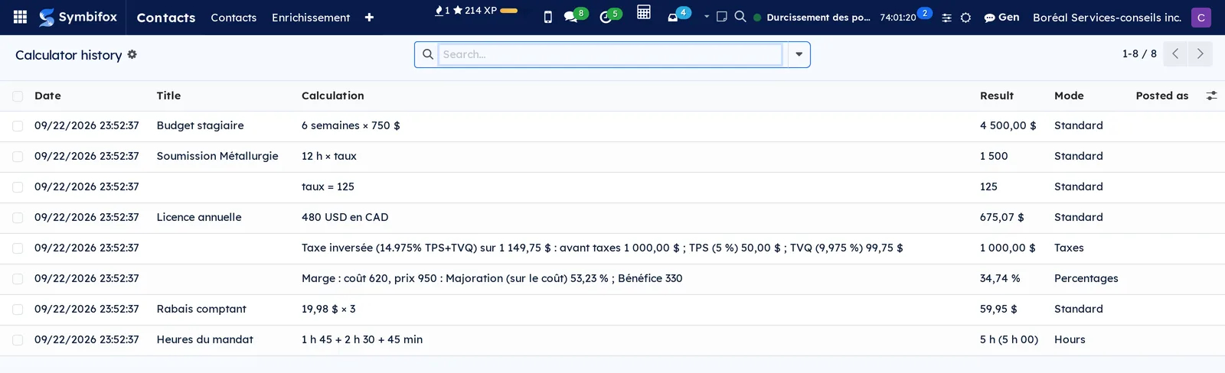Open the inbox tray with 4 badge
1225x373 pixels.
tap(678, 15)
